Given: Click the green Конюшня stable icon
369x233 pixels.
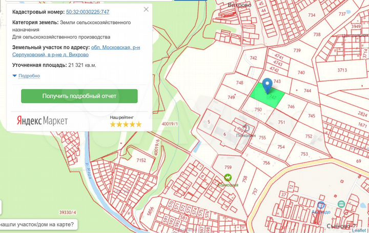Looking at the screenshot, I should pyautogui.click(x=228, y=177).
